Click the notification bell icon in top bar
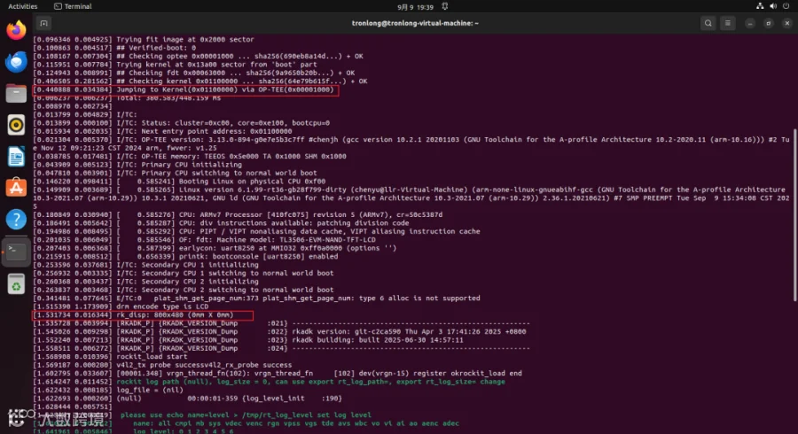 click(x=445, y=6)
